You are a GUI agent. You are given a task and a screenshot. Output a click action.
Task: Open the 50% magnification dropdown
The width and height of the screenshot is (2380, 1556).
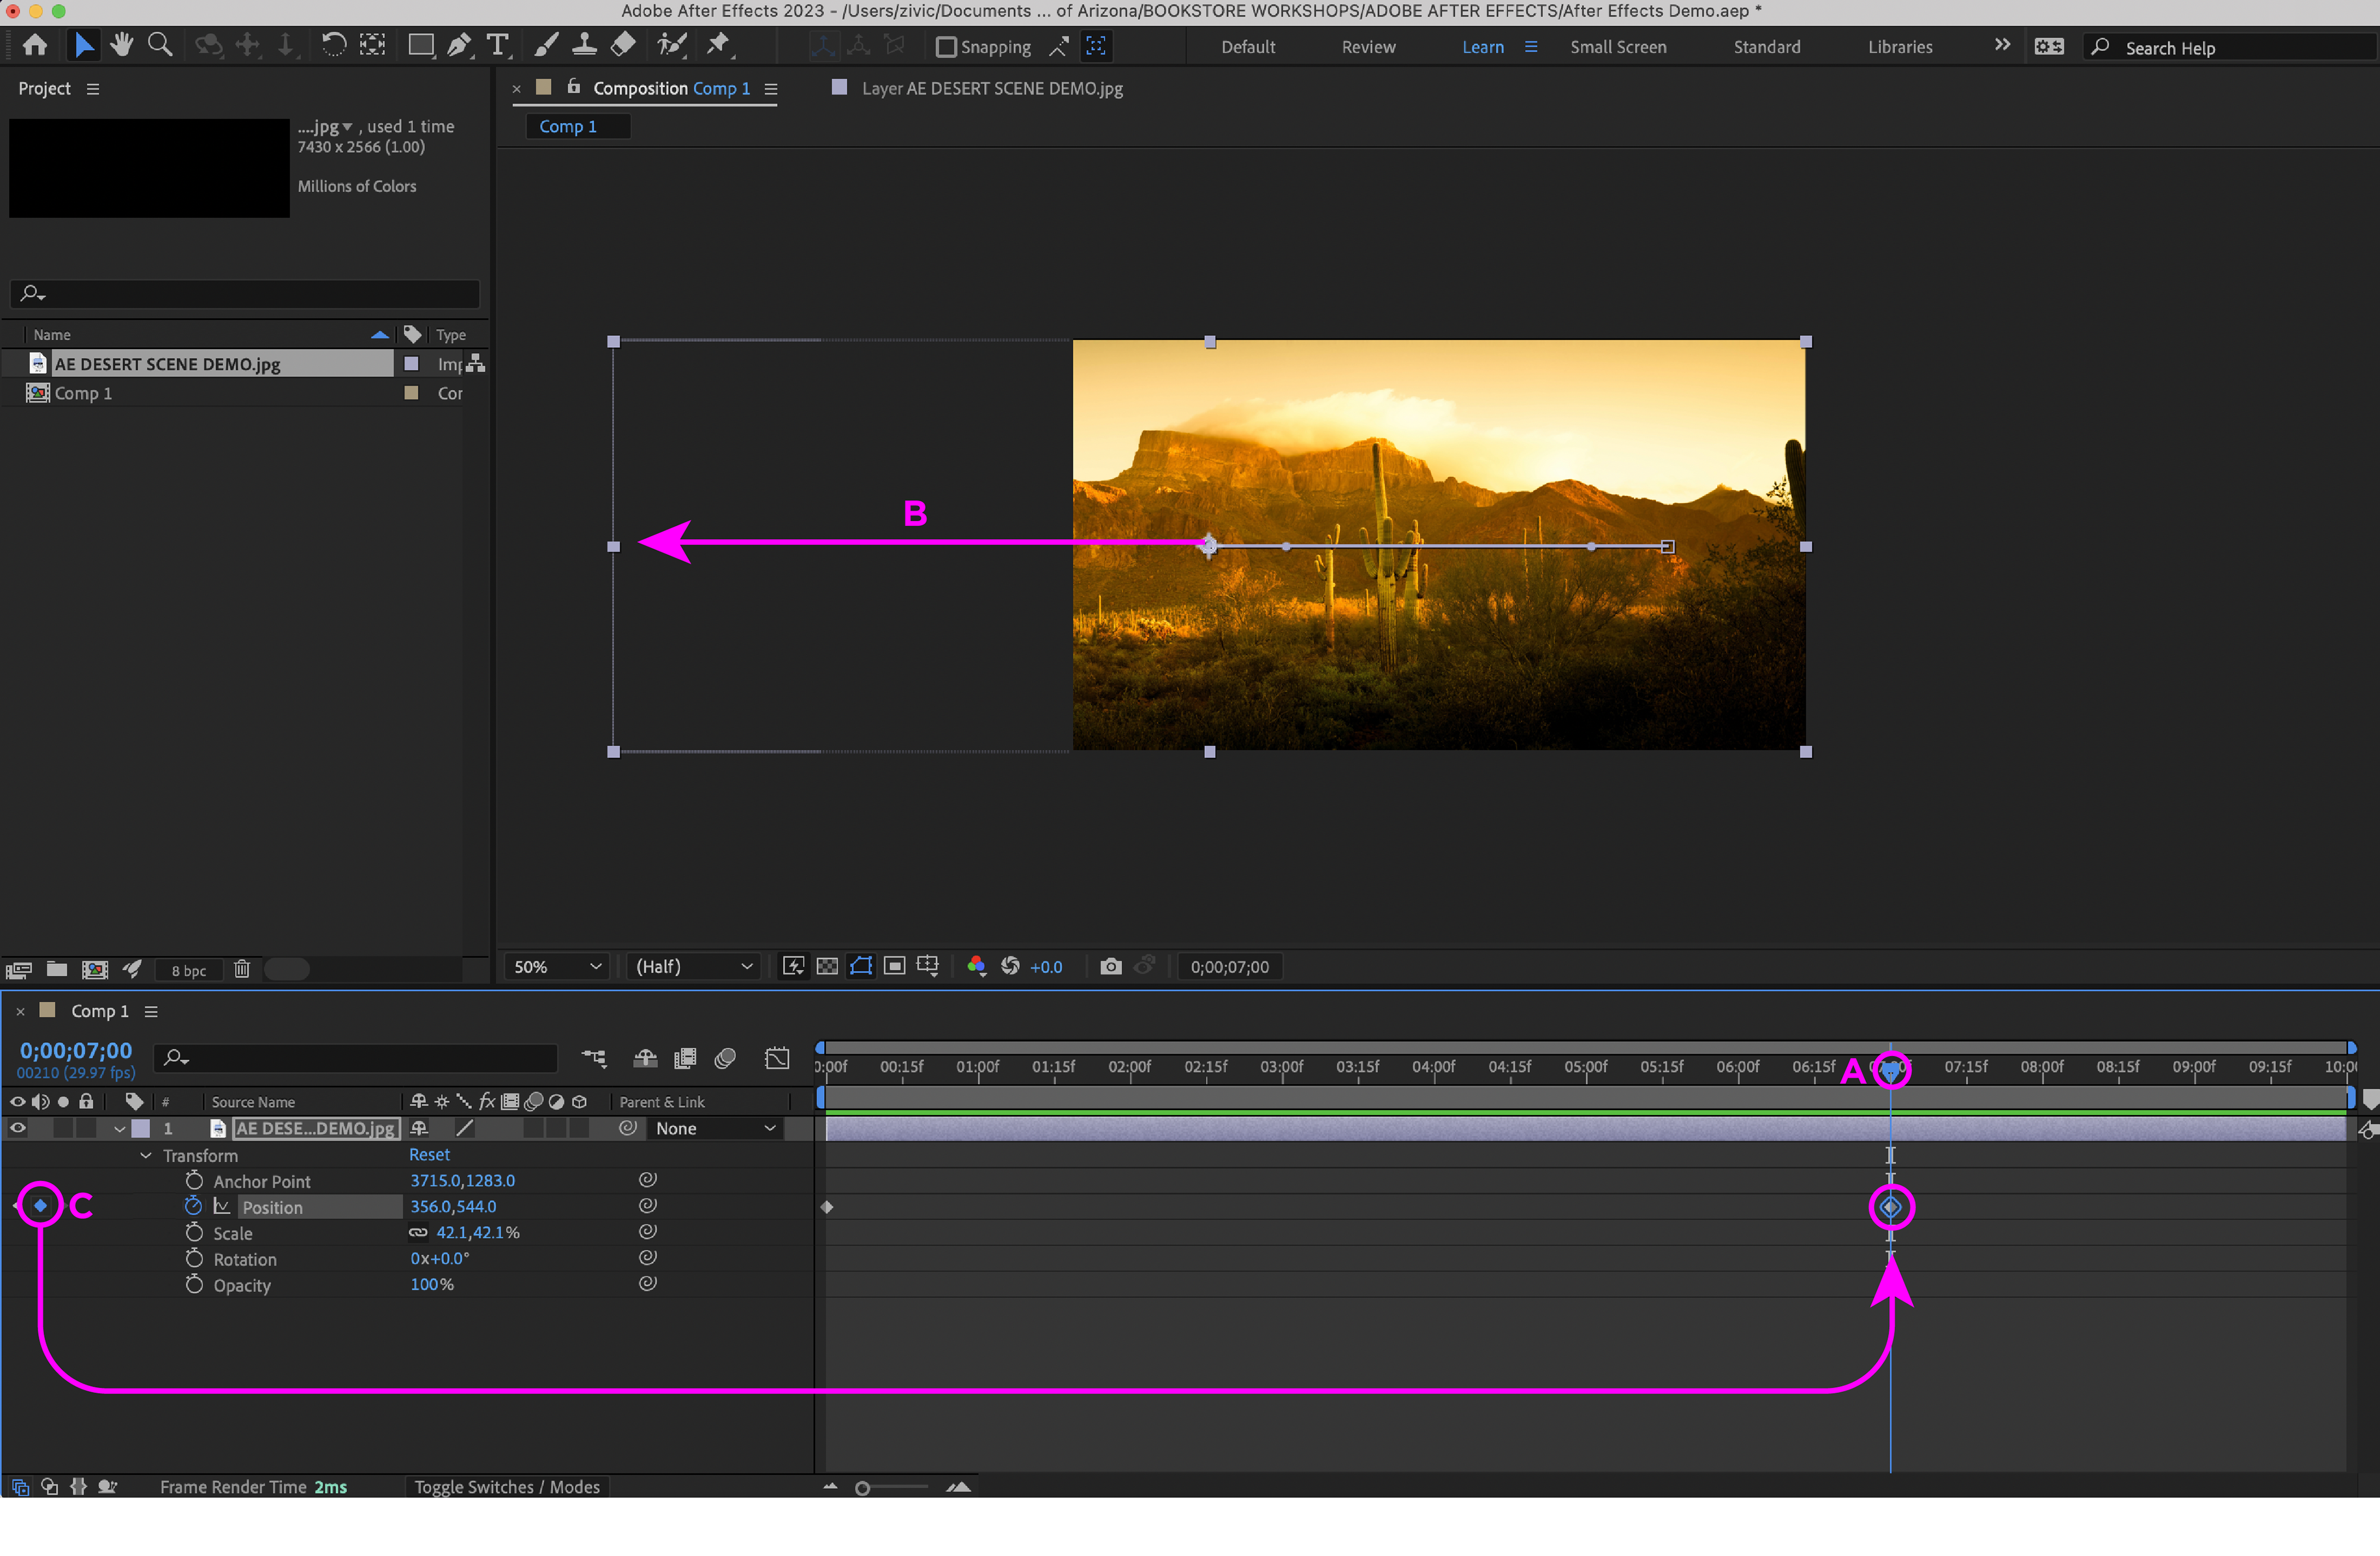(557, 966)
